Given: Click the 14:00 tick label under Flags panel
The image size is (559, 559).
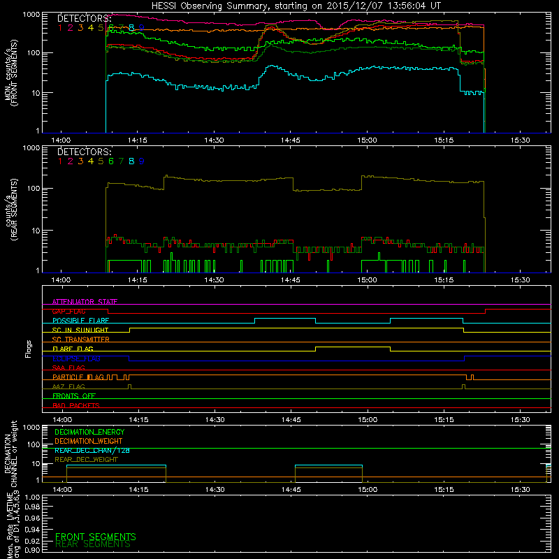Looking at the screenshot, I should click(x=62, y=420).
